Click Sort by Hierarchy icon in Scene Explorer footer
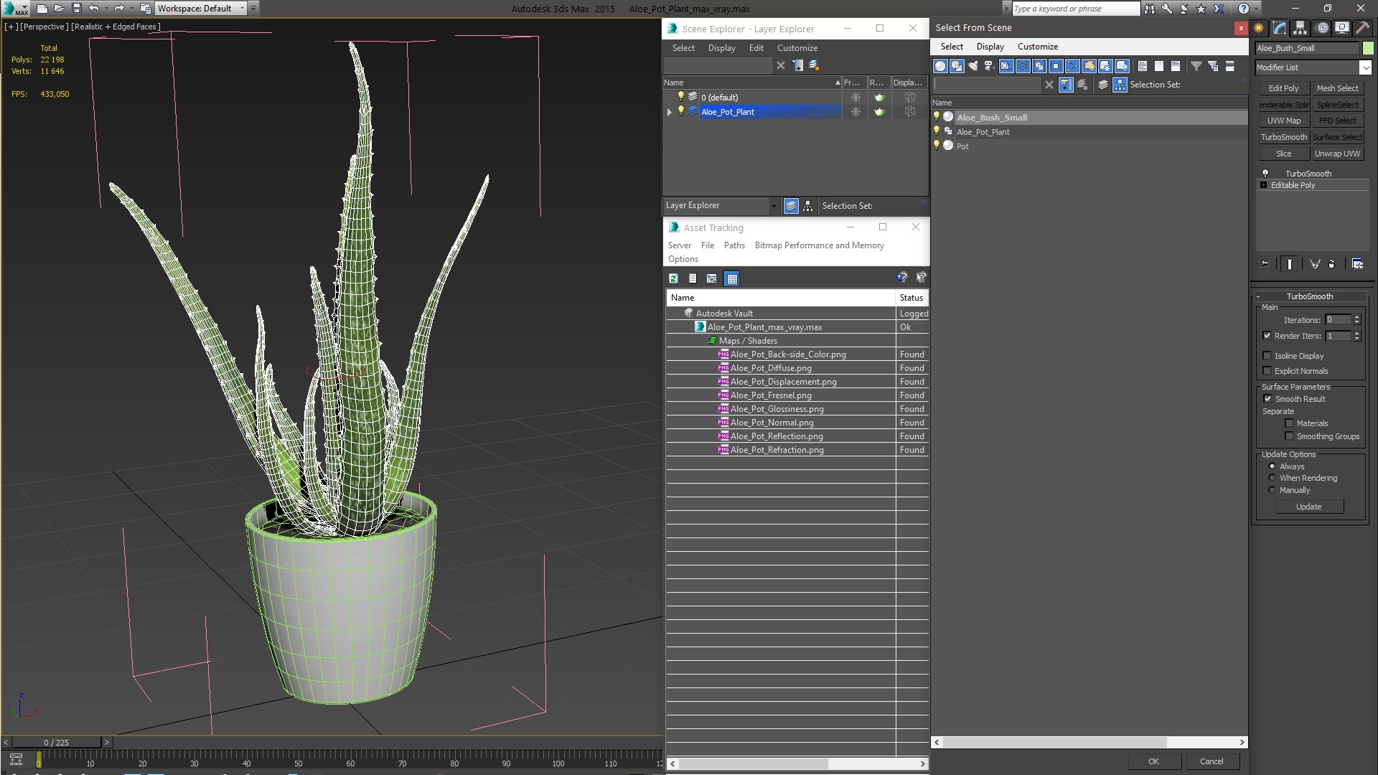Screen dimensions: 1378x775 coord(808,206)
